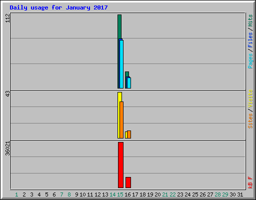Viewport: 256px width, 200px height.
Task: Click the 'Pages' legend label
Action: [x=250, y=61]
